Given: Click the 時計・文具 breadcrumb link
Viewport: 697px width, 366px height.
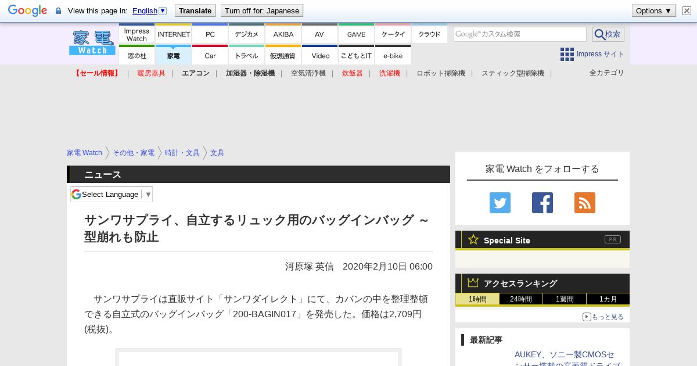Looking at the screenshot, I should (182, 153).
